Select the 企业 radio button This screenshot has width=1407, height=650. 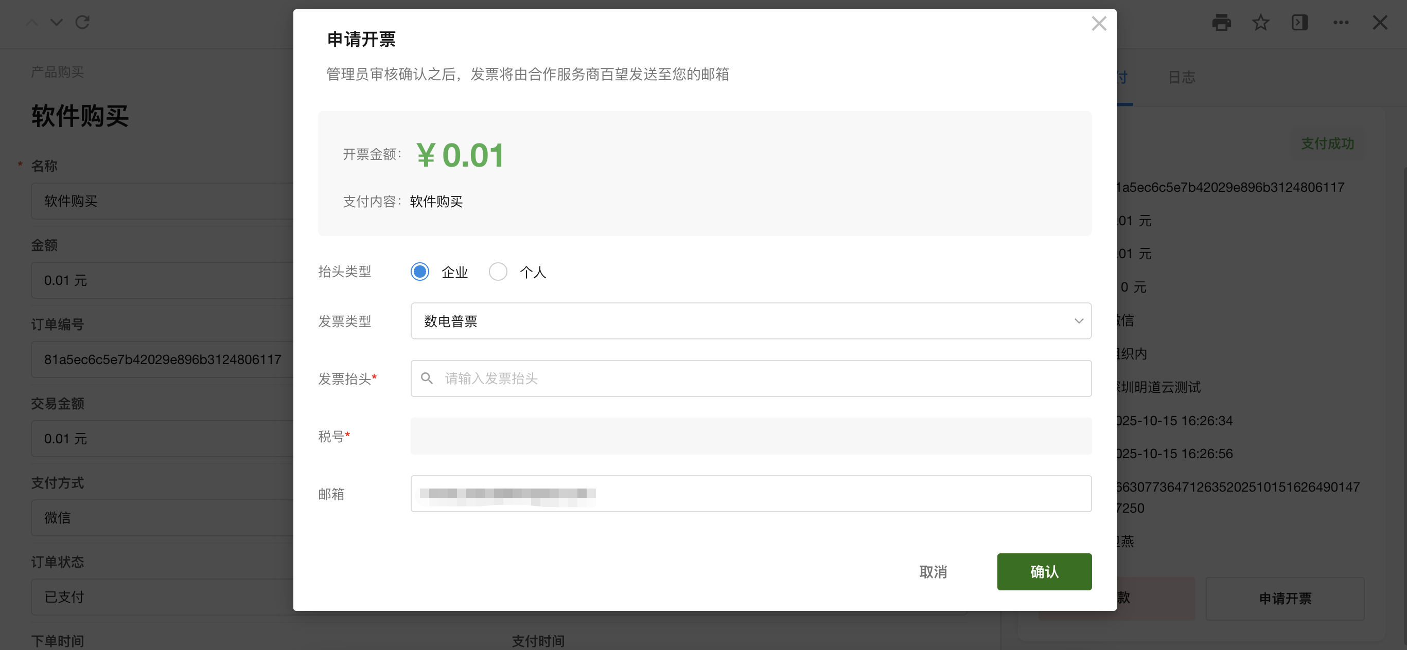(419, 271)
